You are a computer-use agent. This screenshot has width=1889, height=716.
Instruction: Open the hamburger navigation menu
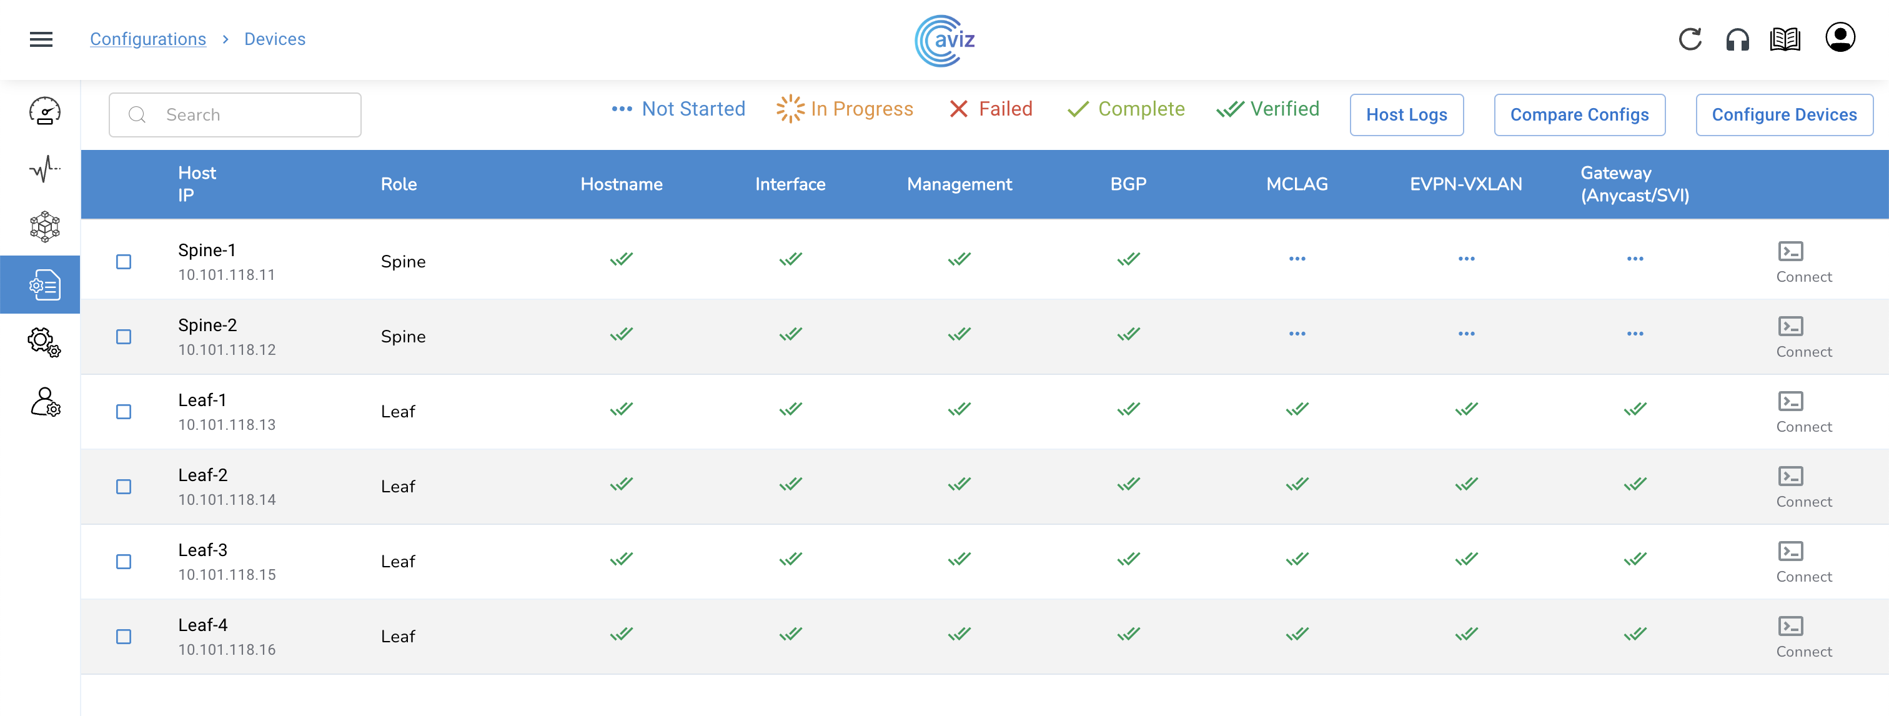pyautogui.click(x=41, y=39)
